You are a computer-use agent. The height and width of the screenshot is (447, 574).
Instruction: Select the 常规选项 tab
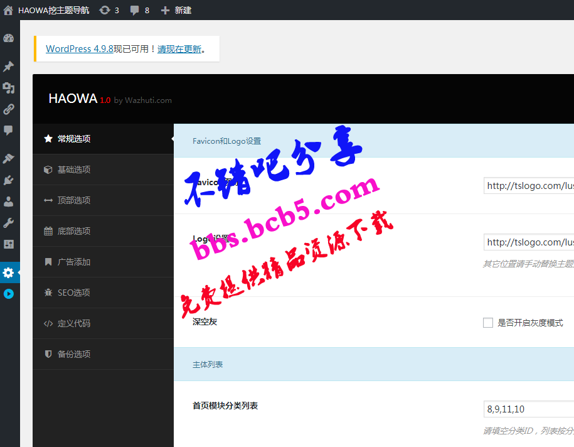coord(104,139)
